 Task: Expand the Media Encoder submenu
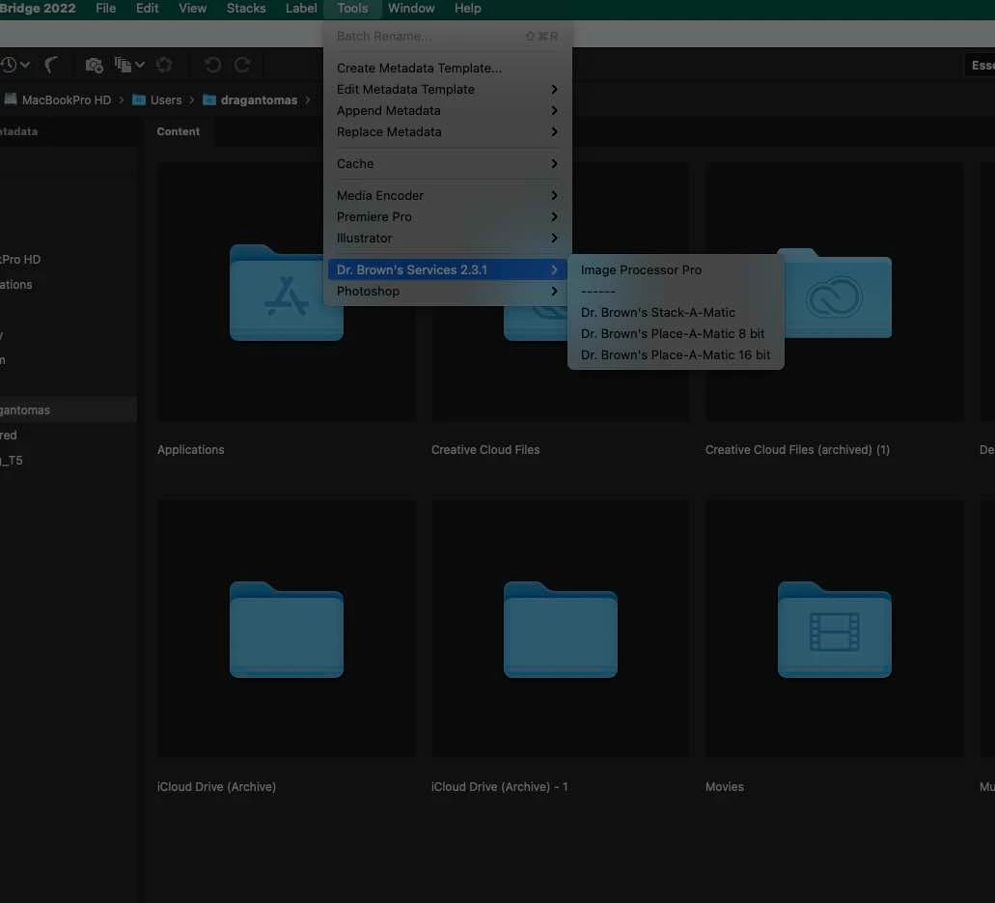click(x=447, y=196)
